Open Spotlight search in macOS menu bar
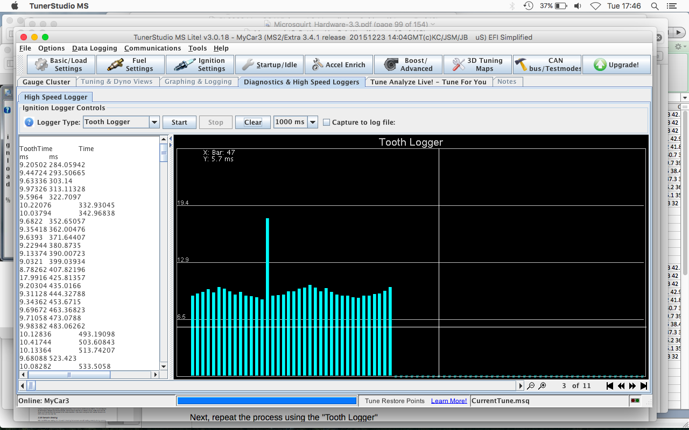This screenshot has width=689, height=430. pyautogui.click(x=655, y=6)
